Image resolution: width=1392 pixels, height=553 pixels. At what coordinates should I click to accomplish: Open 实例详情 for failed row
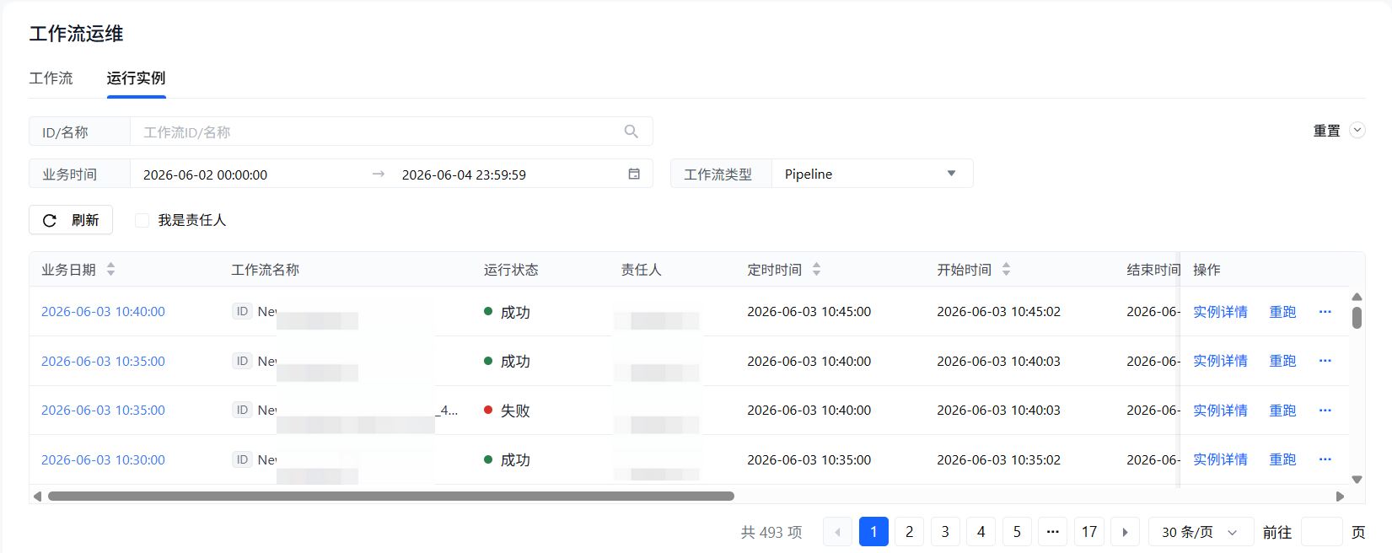1220,411
